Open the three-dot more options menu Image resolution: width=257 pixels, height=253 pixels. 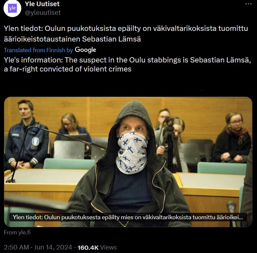(249, 4)
